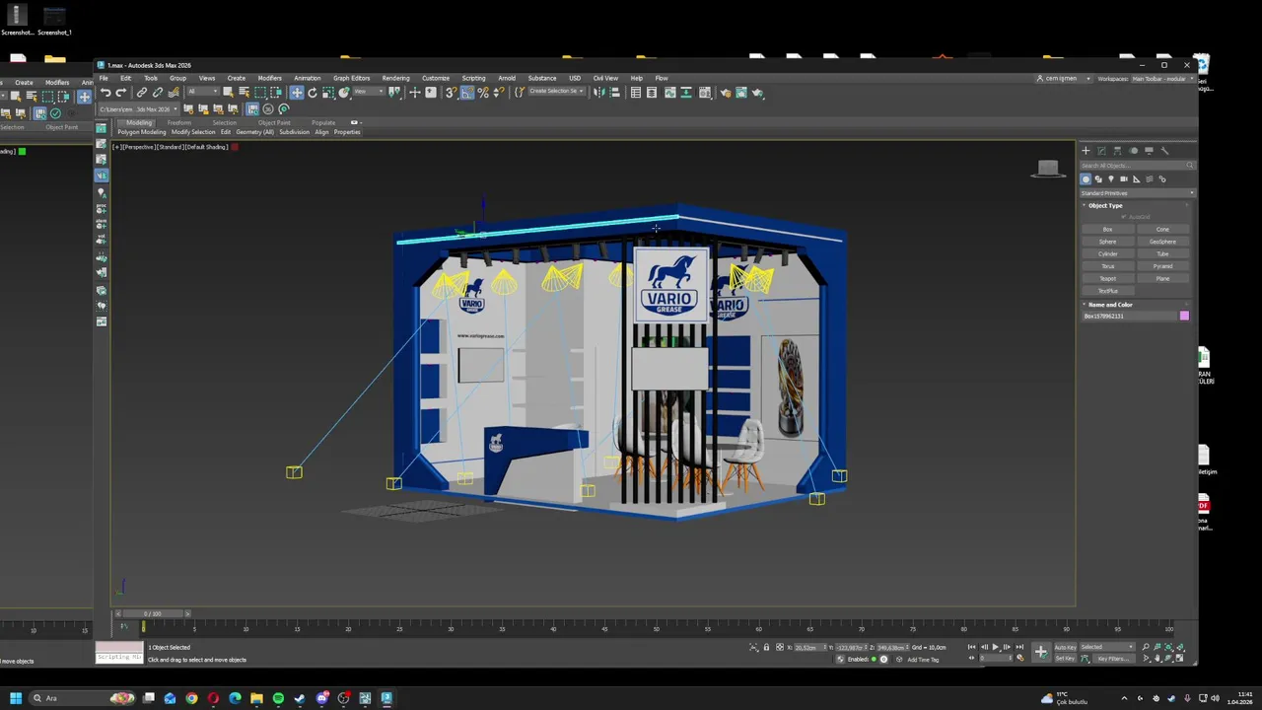Toggle the 3D Snaps tool
The image size is (1262, 710).
point(452,93)
